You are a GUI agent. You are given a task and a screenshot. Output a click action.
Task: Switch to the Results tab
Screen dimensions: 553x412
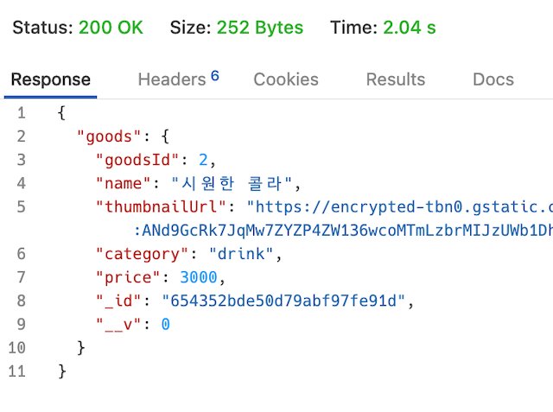396,79
